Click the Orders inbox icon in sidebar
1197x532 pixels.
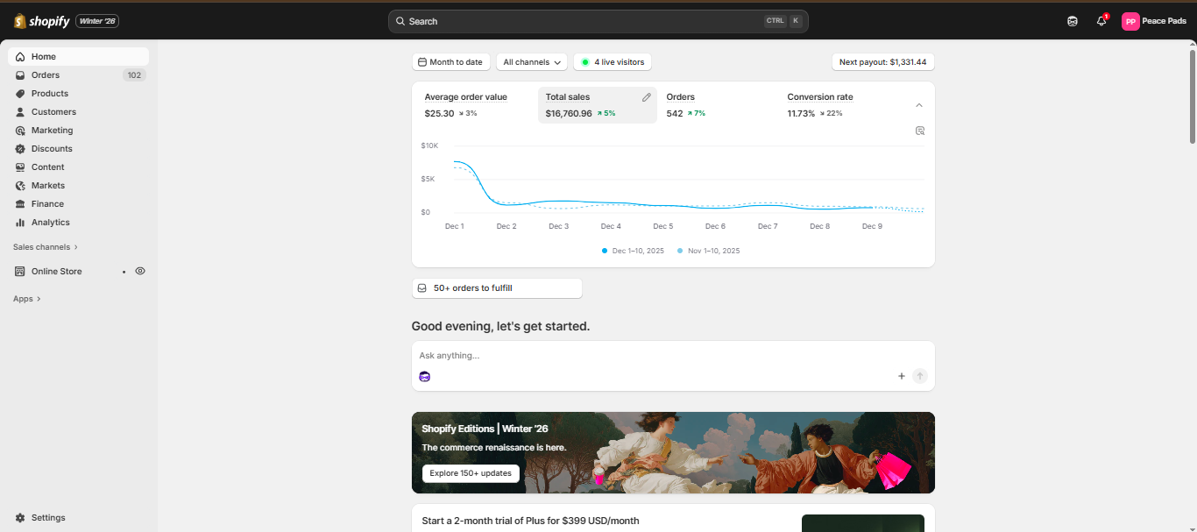pos(20,75)
